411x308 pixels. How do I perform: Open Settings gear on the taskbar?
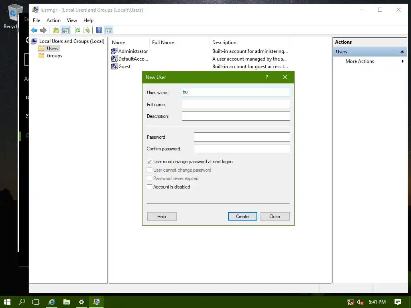pos(81,302)
